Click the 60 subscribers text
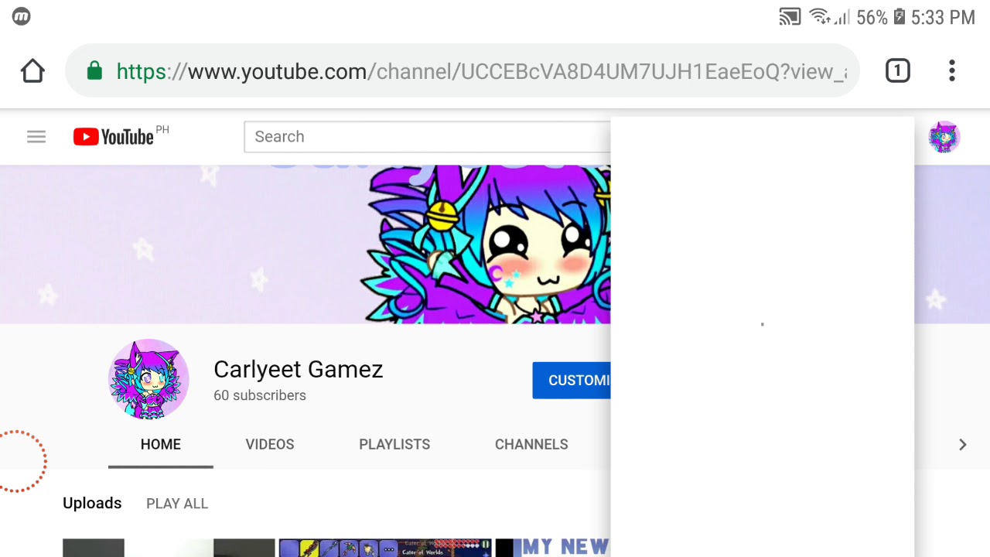The height and width of the screenshot is (557, 990). point(260,395)
